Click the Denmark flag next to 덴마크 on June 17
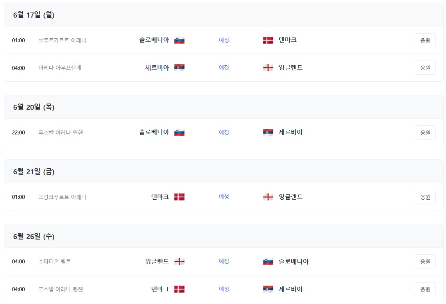The height and width of the screenshot is (304, 446). pyautogui.click(x=268, y=40)
